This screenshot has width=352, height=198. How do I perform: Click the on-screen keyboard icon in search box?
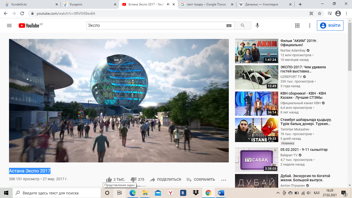[229, 26]
